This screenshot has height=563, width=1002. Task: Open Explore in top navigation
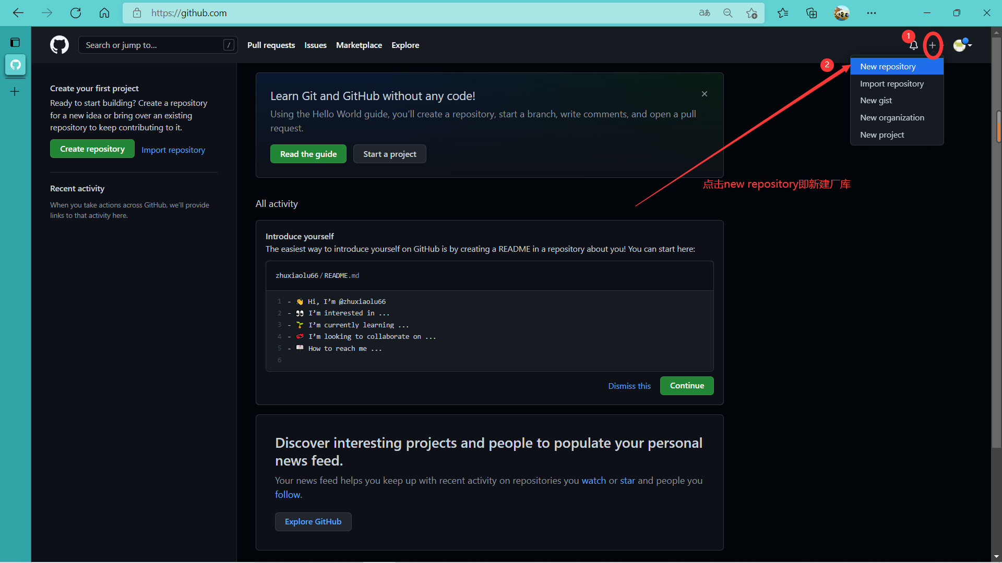(x=405, y=45)
